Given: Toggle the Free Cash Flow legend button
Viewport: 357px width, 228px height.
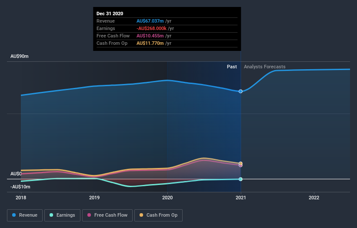Looking at the screenshot, I should [x=107, y=215].
